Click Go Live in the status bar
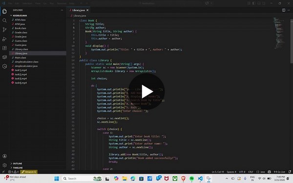 coord(279,172)
